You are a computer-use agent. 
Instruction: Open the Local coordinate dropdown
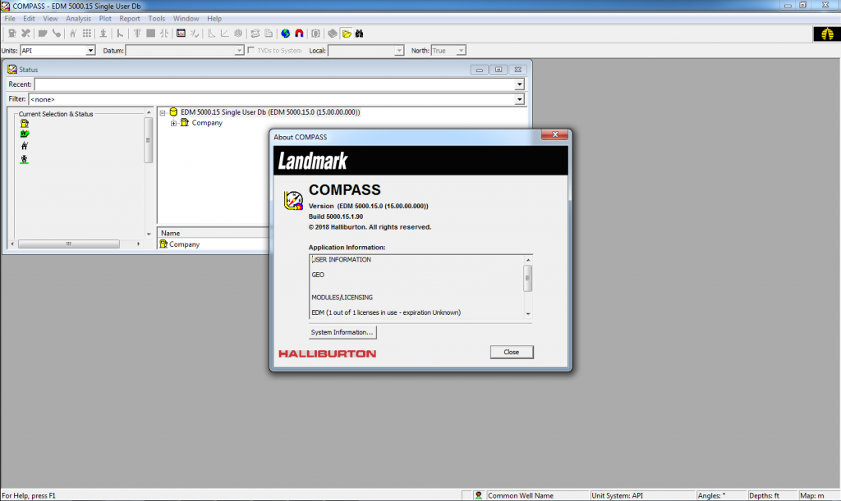click(x=398, y=50)
